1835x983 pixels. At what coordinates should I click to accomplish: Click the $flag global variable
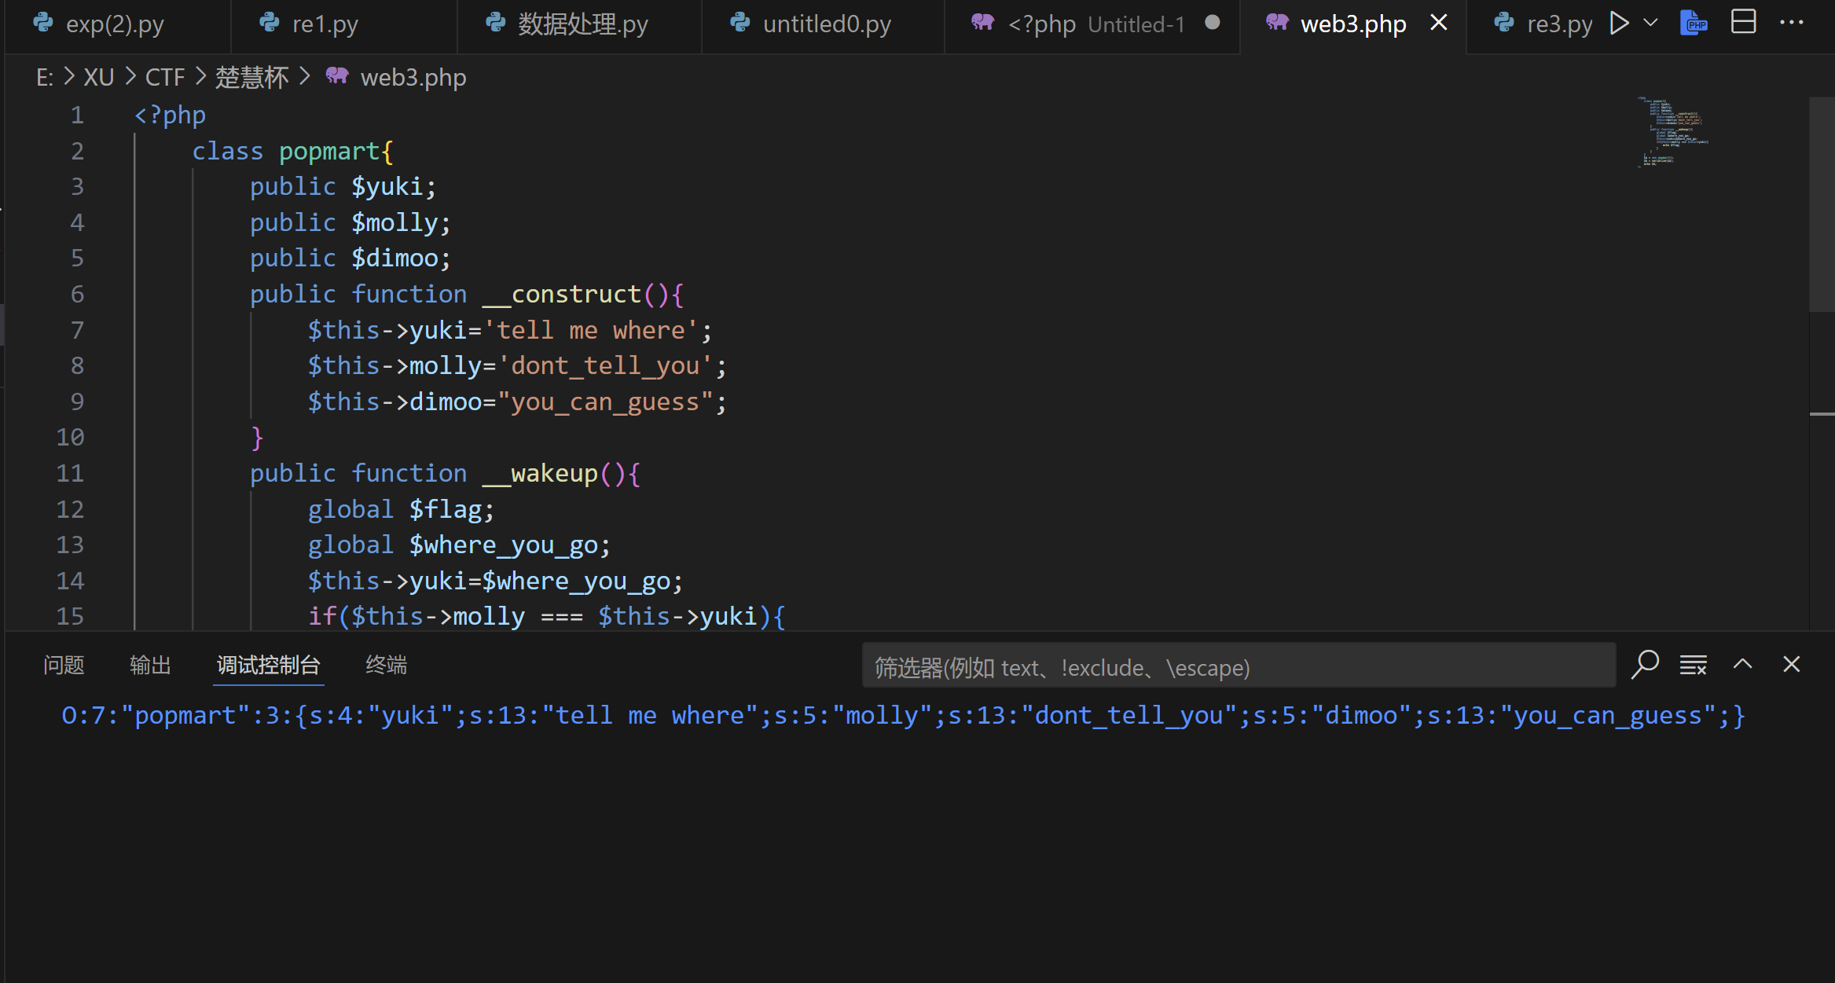[446, 509]
